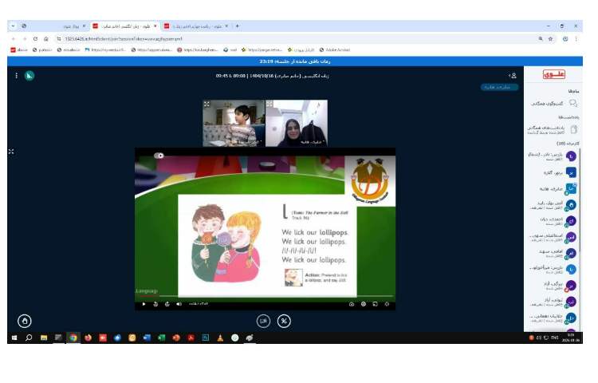This screenshot has height=383, width=598.
Task: Open a new browser tab
Action: (x=237, y=26)
